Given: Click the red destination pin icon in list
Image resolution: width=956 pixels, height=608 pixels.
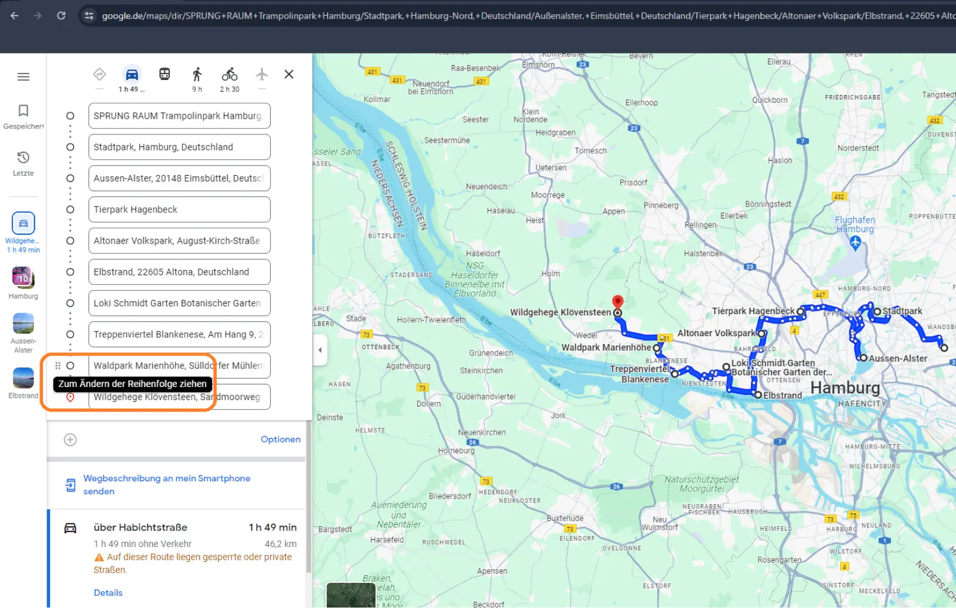Looking at the screenshot, I should [70, 397].
